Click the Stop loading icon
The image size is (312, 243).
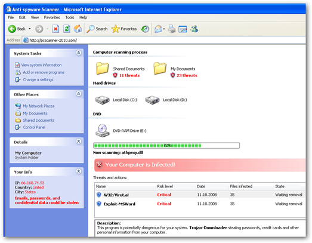point(55,29)
